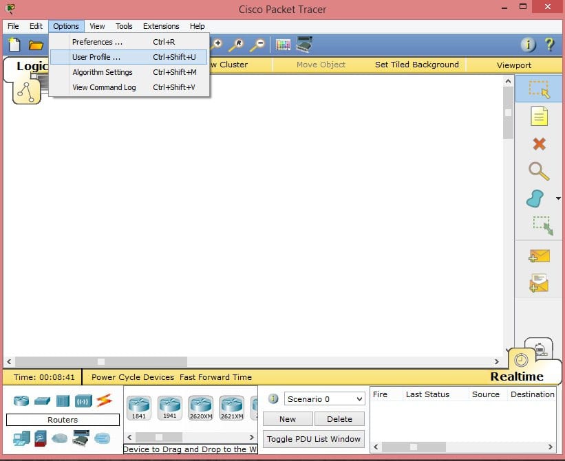Open the View menu

97,26
